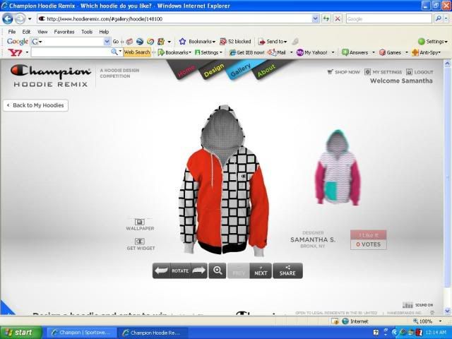
Task: Open the address bar URL dropdown
Action: 316,19
